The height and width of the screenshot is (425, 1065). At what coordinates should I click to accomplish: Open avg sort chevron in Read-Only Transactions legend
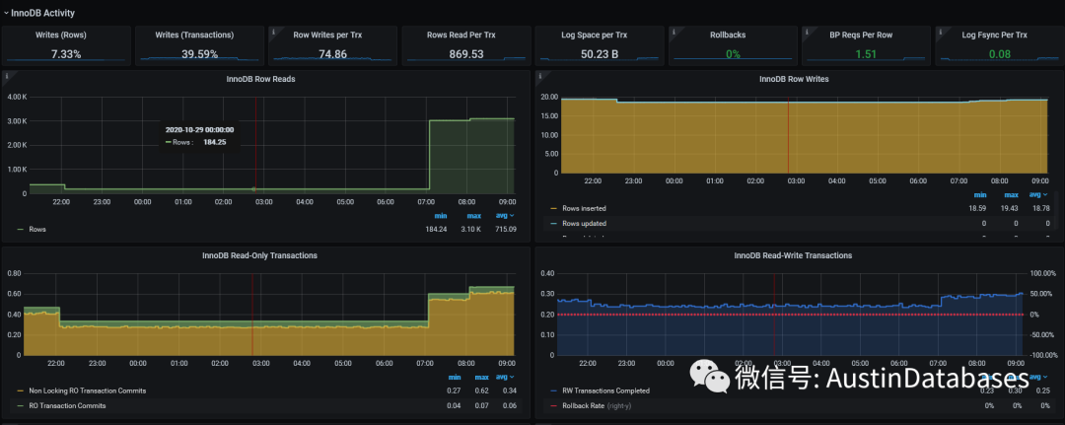(513, 377)
